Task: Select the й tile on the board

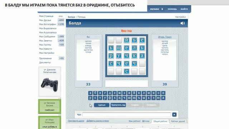Action: pyautogui.click(x=126, y=40)
